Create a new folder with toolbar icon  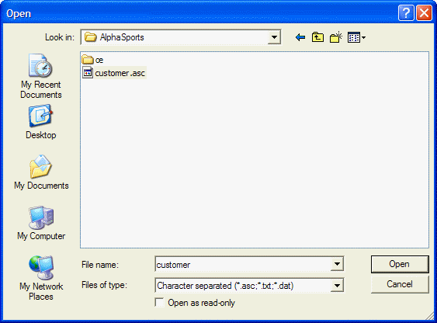coord(336,37)
